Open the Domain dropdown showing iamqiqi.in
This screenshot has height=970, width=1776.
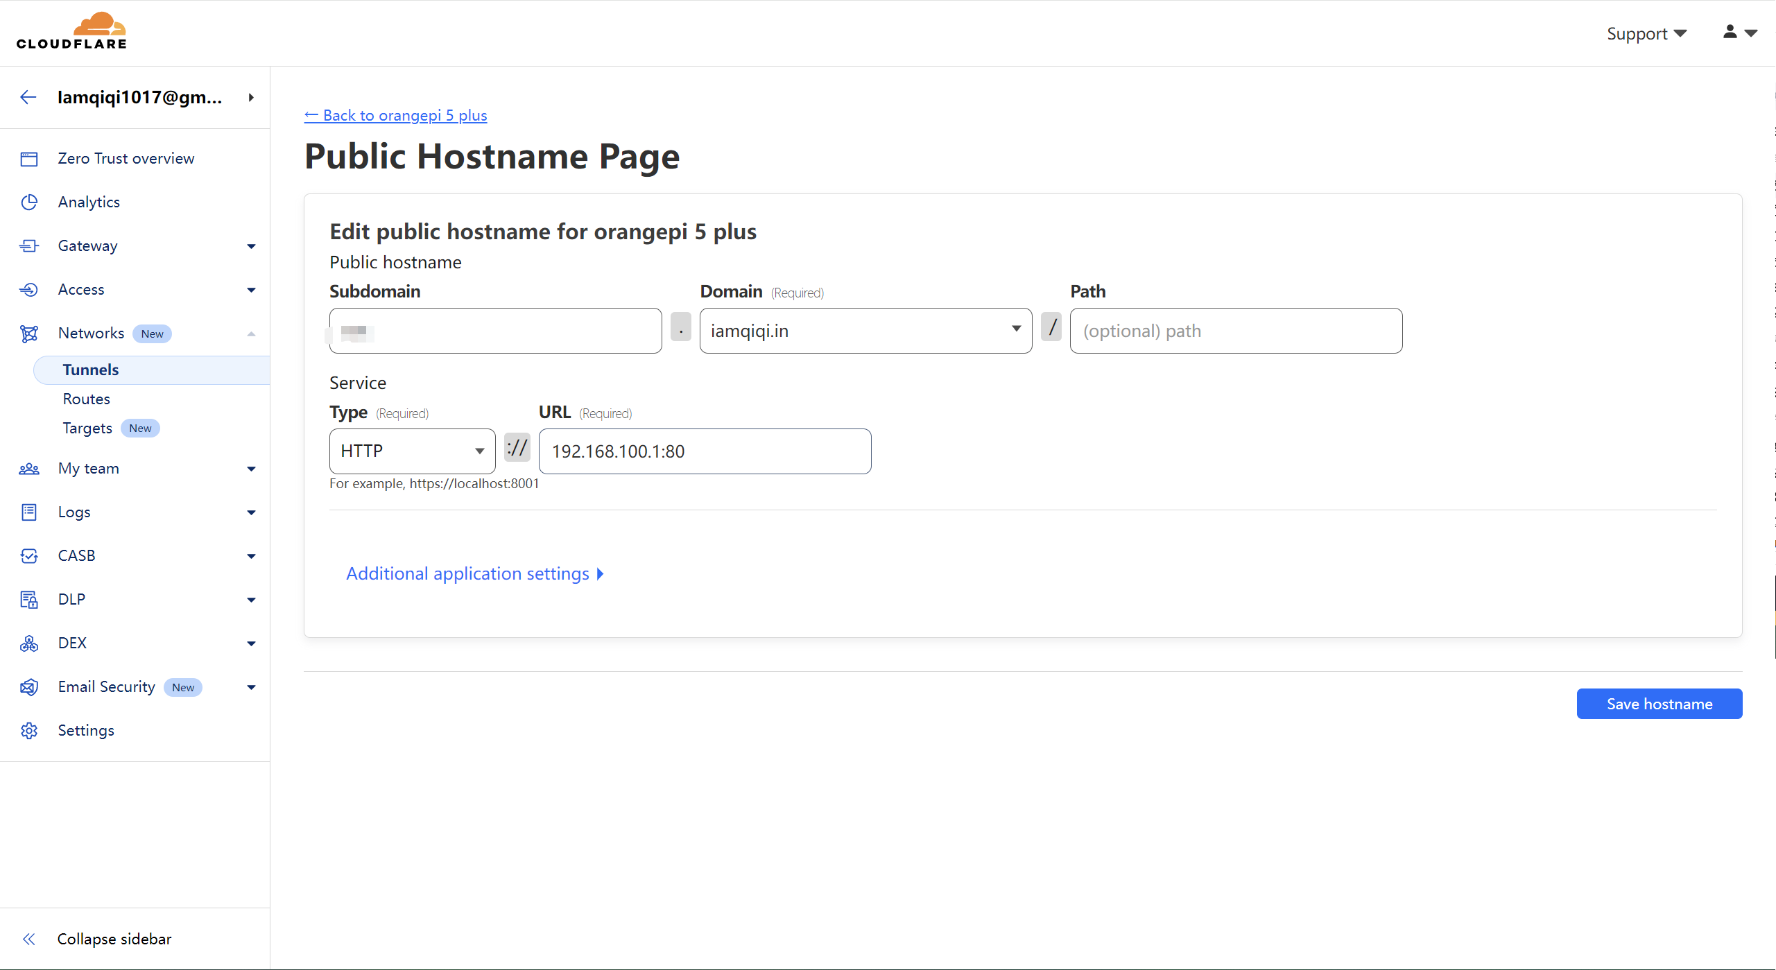(865, 331)
